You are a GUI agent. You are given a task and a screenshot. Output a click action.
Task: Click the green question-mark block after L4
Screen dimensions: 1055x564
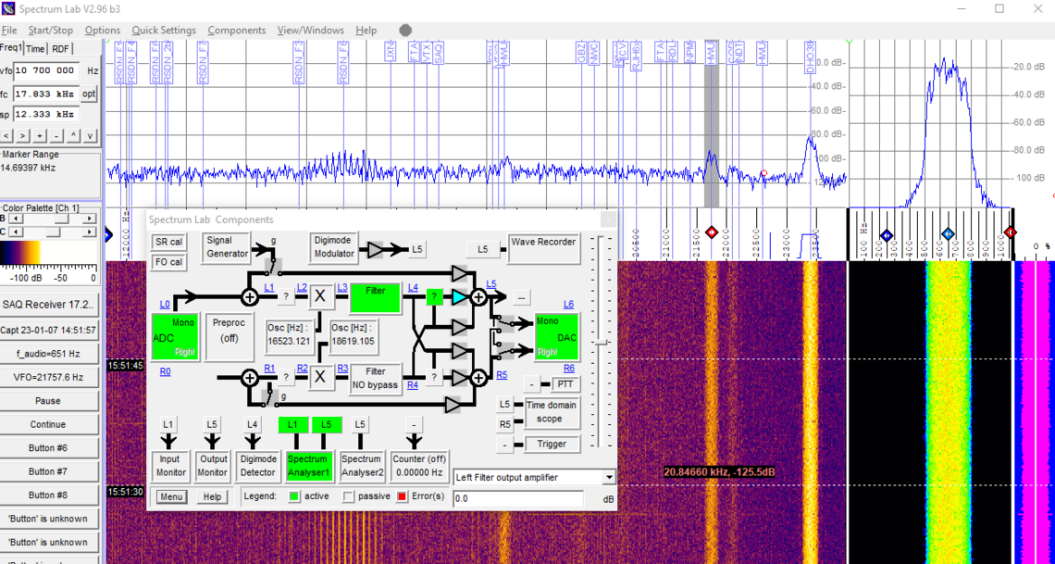[x=435, y=296]
